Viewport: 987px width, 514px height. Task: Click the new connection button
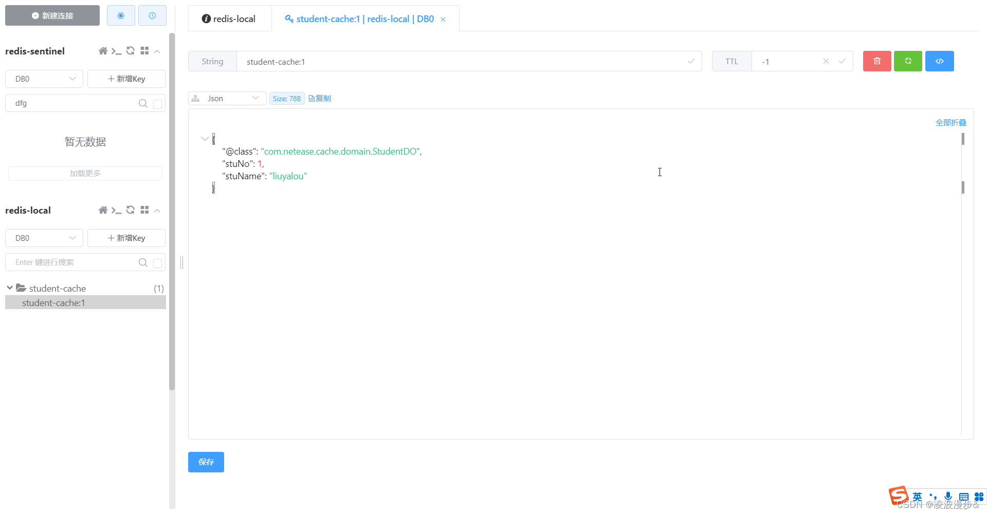tap(52, 15)
